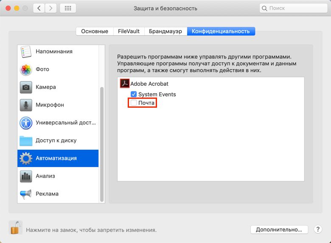
Task: Click the lock icon to prevent changes
Action: [15, 228]
